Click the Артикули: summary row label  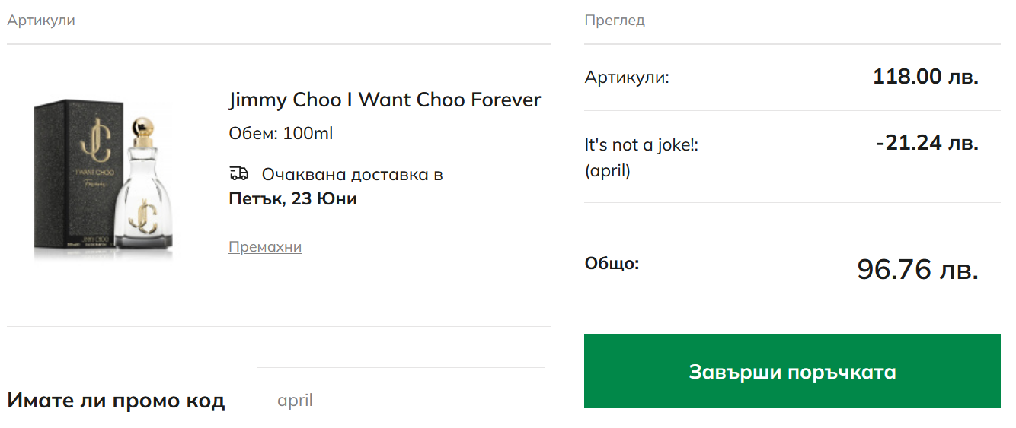pos(627,78)
